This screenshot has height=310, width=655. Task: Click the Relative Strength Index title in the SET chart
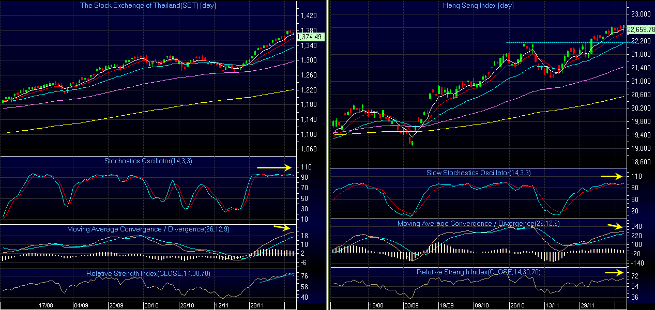click(148, 273)
